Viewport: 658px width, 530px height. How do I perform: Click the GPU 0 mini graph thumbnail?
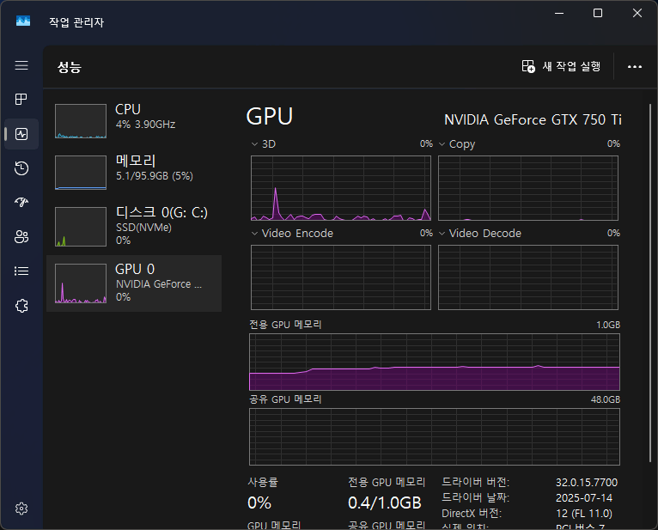click(81, 283)
